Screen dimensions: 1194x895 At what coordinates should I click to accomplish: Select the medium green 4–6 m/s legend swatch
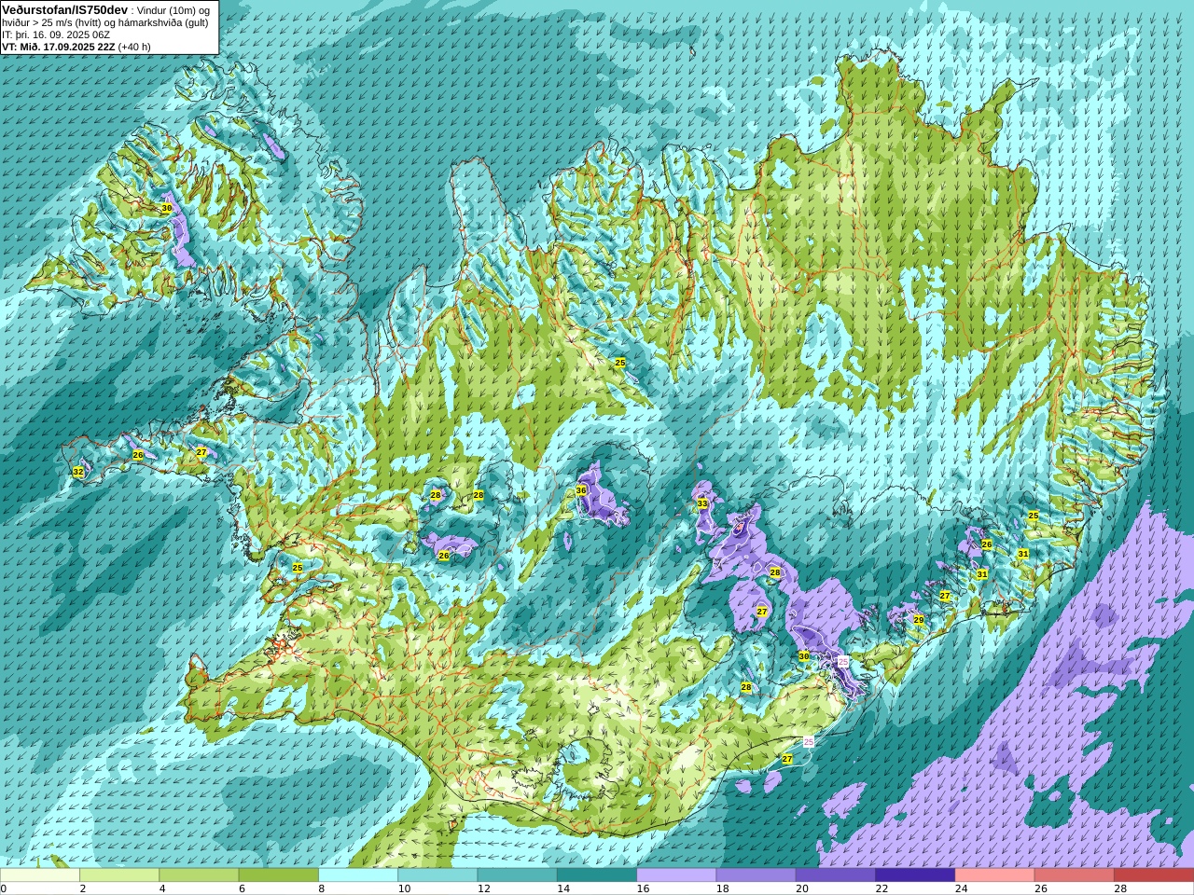(199, 875)
